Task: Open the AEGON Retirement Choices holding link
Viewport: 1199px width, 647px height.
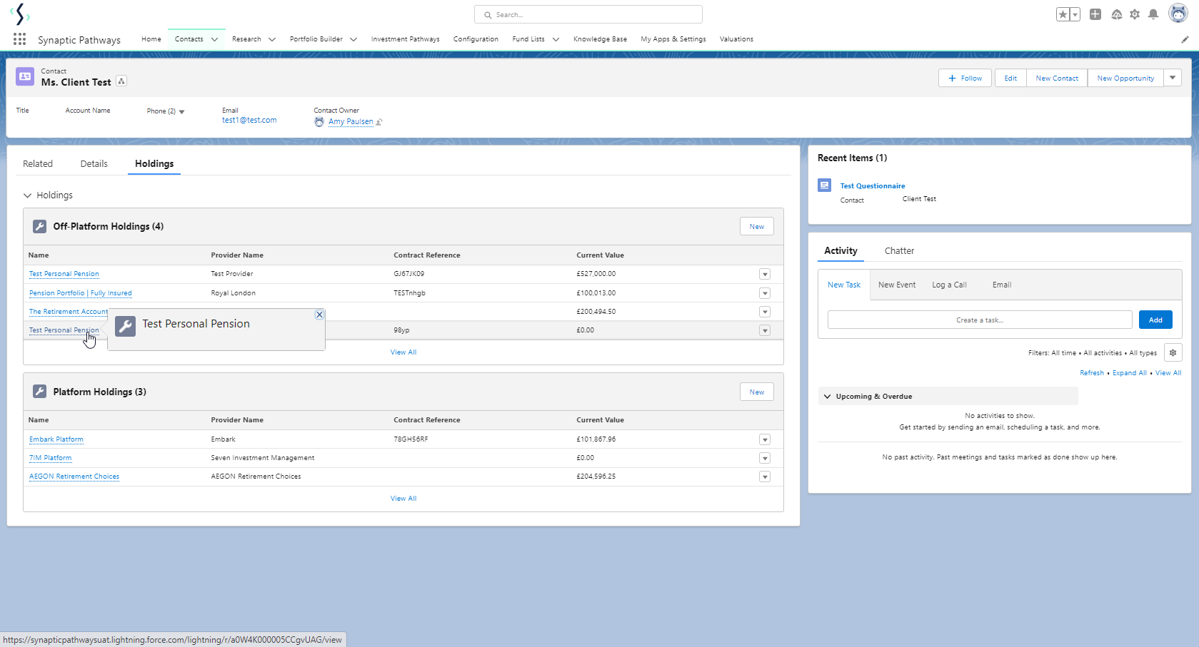Action: click(x=74, y=477)
